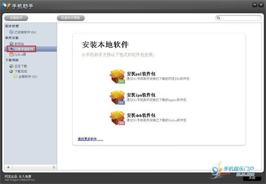
Task: Click the 手机助手 logo in the title bar
Action: pyautogui.click(x=18, y=6)
